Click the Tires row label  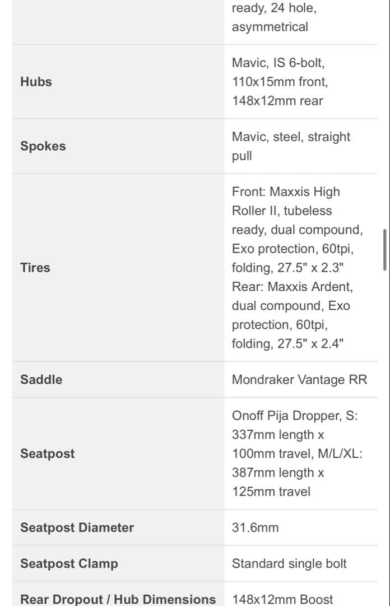click(35, 268)
